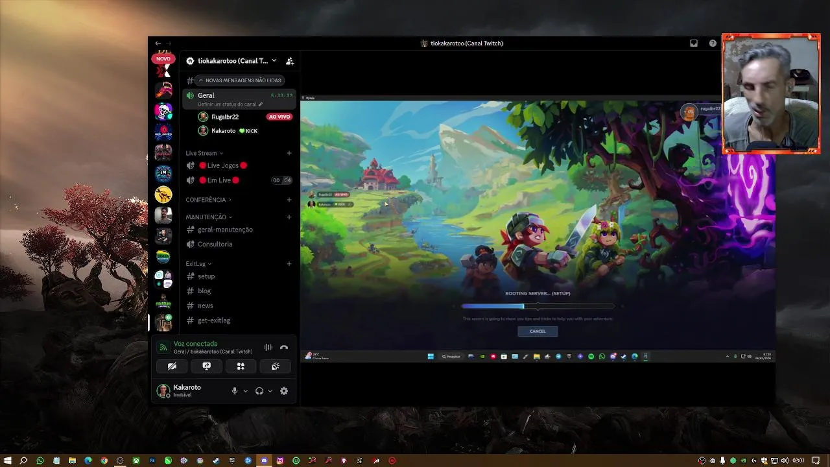Open Discord user settings gear
The width and height of the screenshot is (830, 467).
click(284, 391)
